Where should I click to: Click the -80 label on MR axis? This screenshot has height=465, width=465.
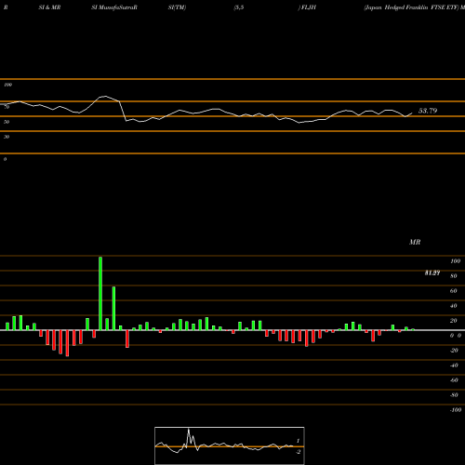(454, 395)
